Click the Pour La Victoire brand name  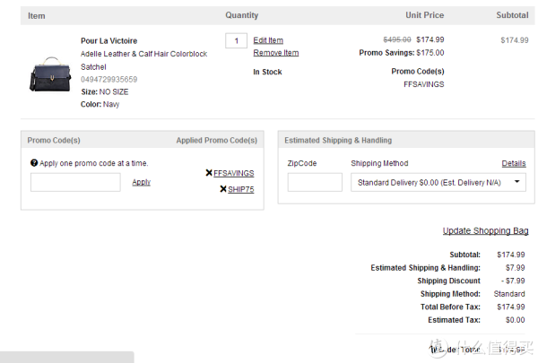tap(108, 41)
